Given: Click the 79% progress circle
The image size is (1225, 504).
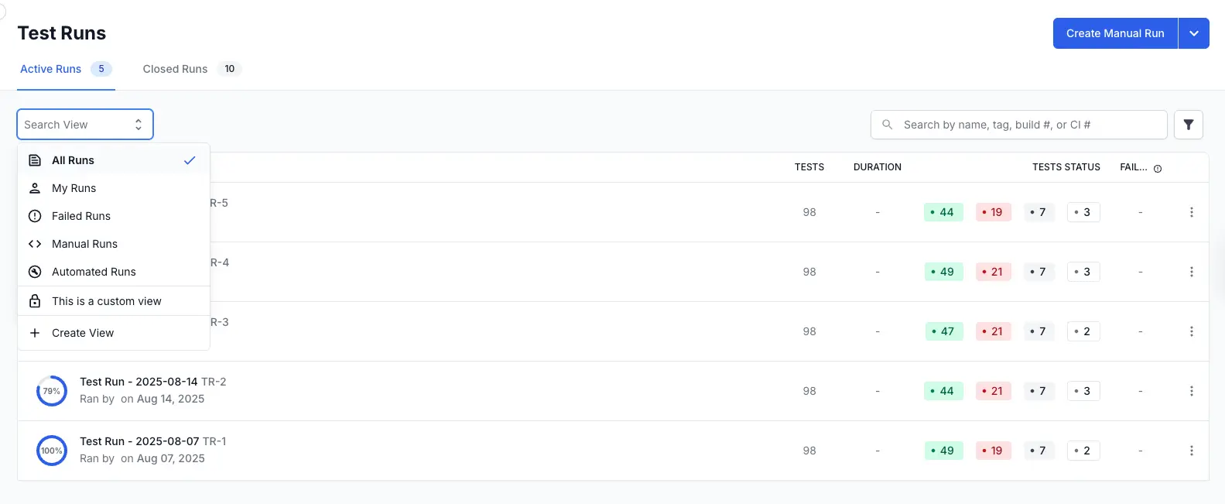Looking at the screenshot, I should [52, 391].
